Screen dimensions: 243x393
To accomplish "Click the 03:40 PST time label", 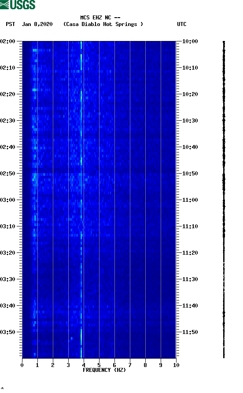I will coord(8,305).
